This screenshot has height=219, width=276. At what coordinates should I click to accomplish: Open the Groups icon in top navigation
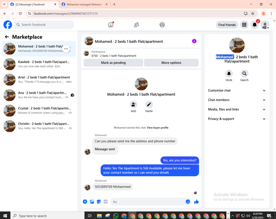[x=162, y=25]
